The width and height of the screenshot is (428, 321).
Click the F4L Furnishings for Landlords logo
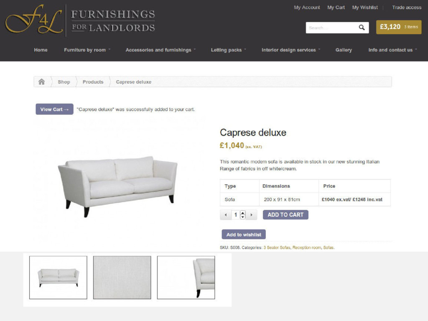click(x=80, y=21)
